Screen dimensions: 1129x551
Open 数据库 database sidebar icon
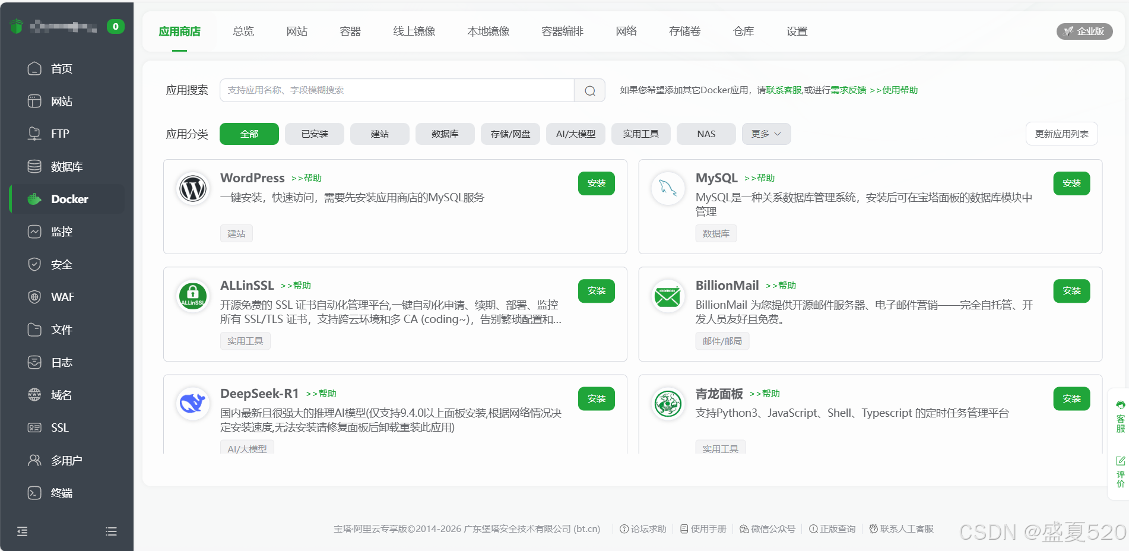34,166
